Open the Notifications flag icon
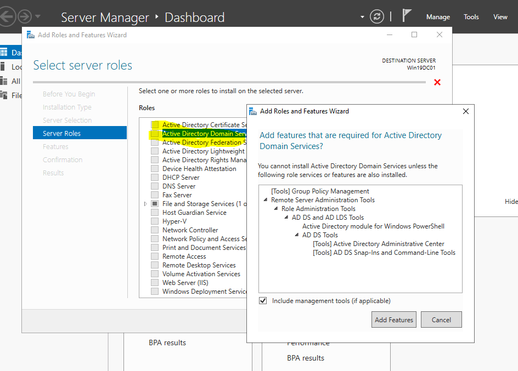The width and height of the screenshot is (518, 371). click(407, 16)
